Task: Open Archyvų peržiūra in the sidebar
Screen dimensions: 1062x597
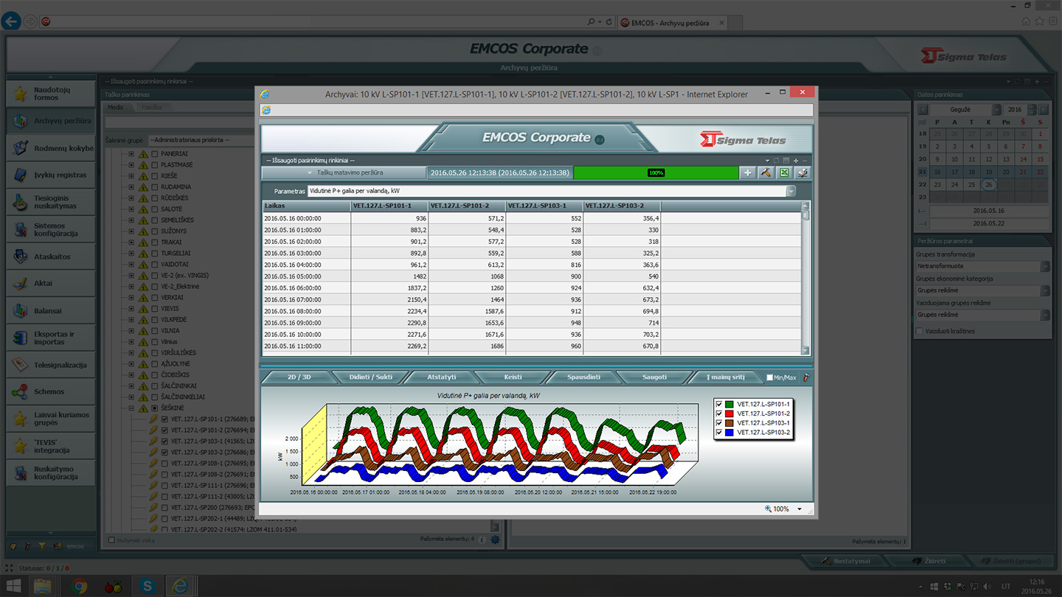Action: tap(51, 121)
